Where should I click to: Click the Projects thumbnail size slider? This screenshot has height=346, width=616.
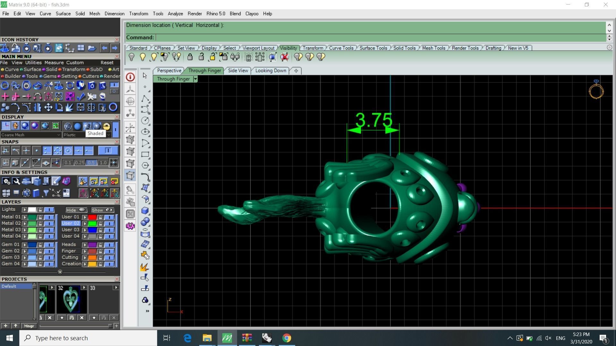pyautogui.click(x=76, y=326)
